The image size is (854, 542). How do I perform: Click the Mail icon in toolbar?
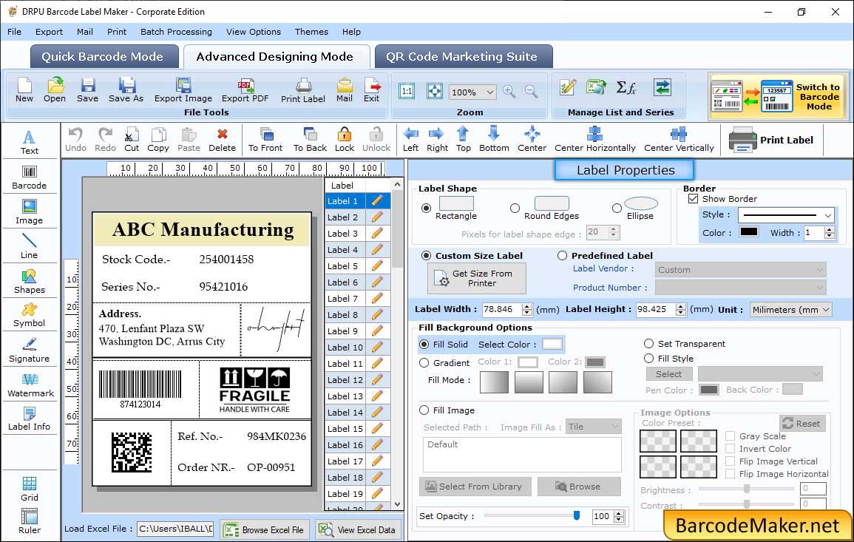click(x=345, y=90)
